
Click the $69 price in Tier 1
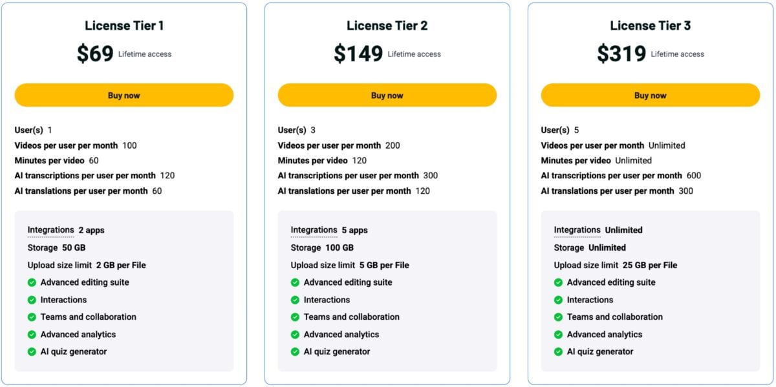click(95, 54)
